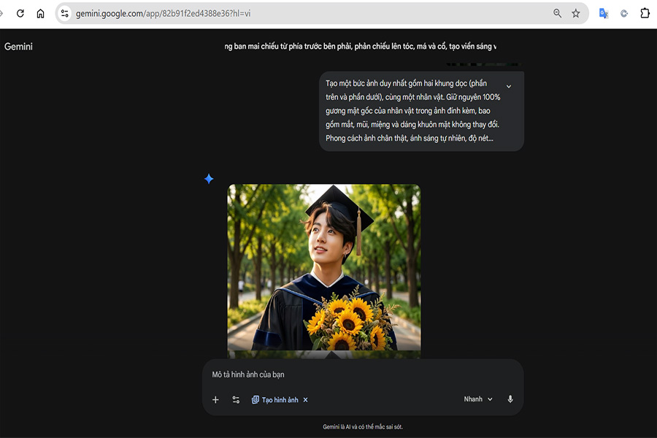
Task: Open the tools settings icon in prompt box
Action: (x=236, y=400)
